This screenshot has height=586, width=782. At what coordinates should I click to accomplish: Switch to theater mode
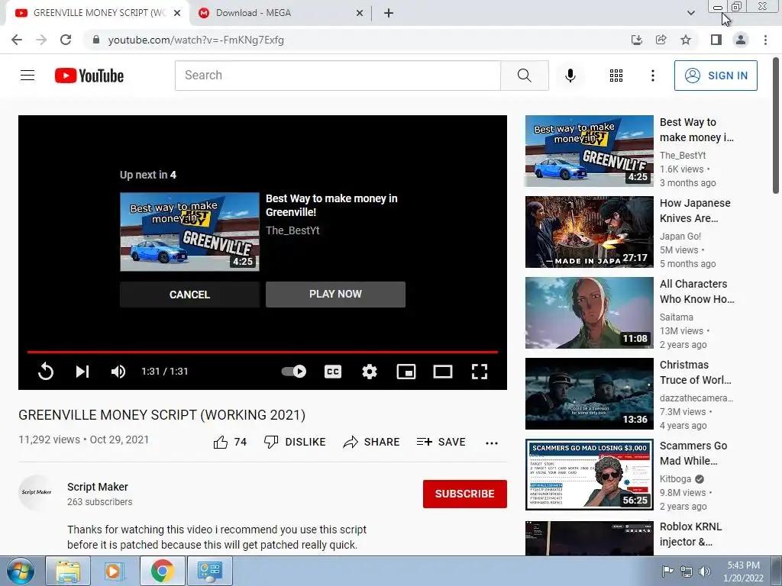443,372
